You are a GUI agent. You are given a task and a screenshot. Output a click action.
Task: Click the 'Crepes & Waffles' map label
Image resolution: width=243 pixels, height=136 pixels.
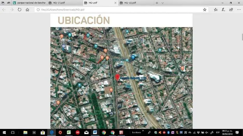(x=89, y=58)
